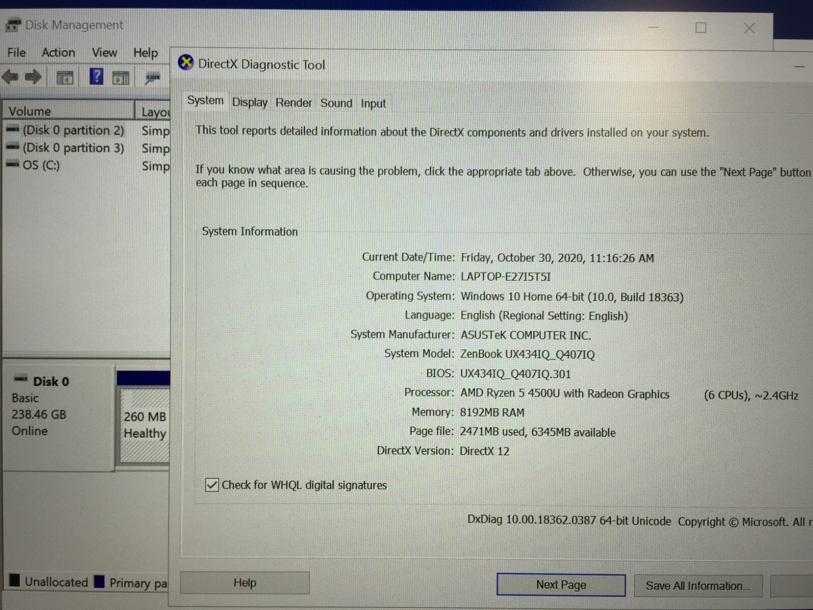Open the View menu in Disk Management
The height and width of the screenshot is (610, 813).
point(104,52)
